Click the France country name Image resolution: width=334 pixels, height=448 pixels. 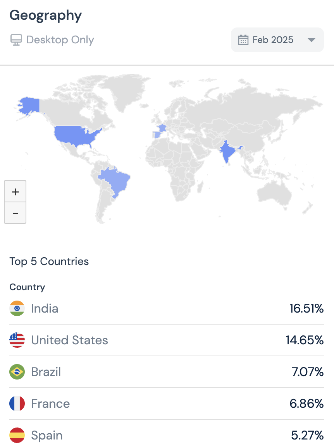click(50, 404)
